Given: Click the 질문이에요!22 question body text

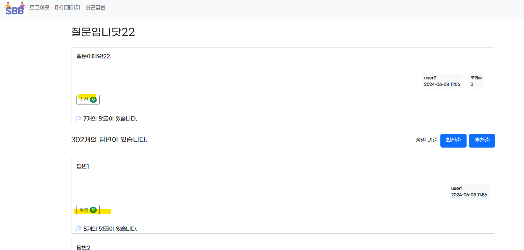Looking at the screenshot, I should [x=93, y=56].
